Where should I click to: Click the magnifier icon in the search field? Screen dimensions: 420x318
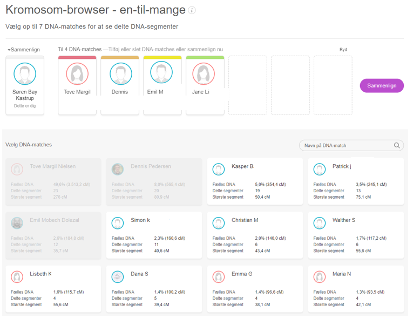click(x=397, y=145)
